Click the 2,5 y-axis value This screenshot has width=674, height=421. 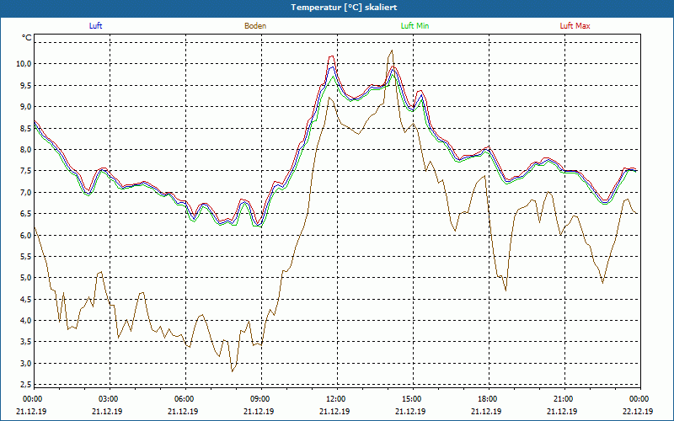[25, 385]
